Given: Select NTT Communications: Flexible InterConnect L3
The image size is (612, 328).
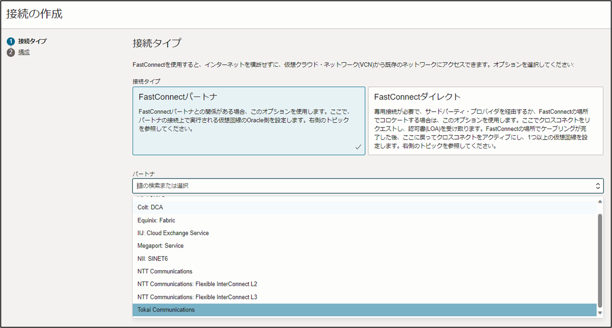Looking at the screenshot, I should 364,297.
